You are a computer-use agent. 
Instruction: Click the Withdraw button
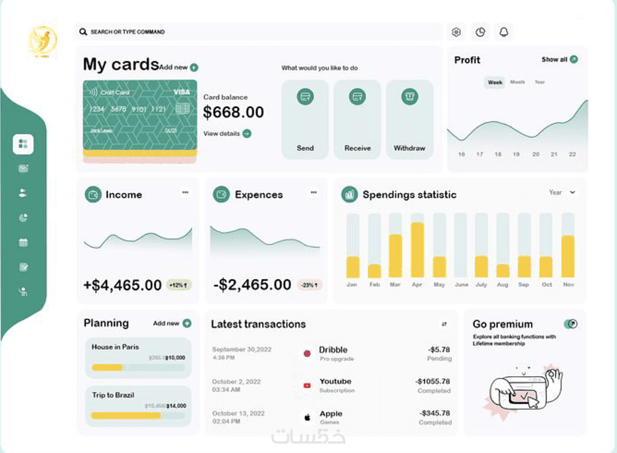pos(409,120)
